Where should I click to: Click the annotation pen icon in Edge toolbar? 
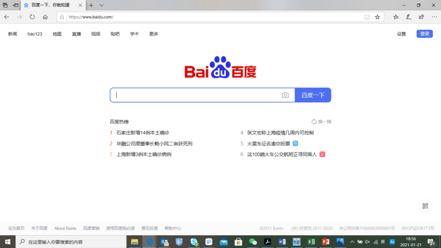pos(408,17)
